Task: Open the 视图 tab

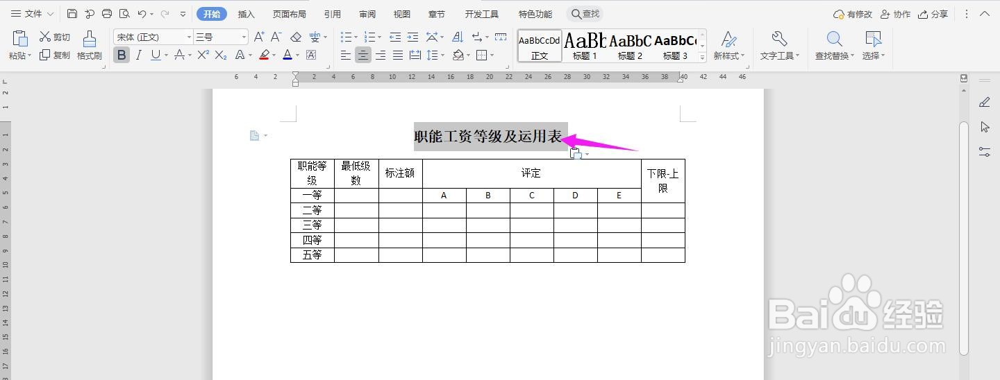Action: tap(402, 14)
